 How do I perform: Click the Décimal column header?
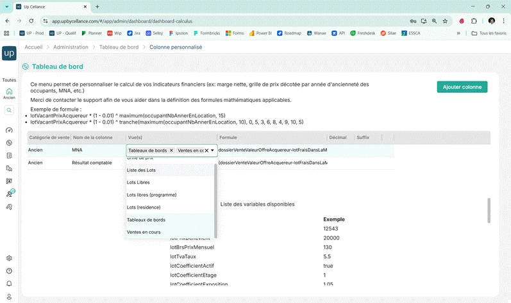tap(338, 137)
